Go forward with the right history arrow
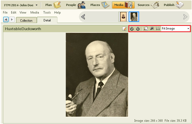The image size is (192, 124). [12, 19]
